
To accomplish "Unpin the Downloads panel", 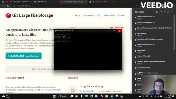I will 168,12.
